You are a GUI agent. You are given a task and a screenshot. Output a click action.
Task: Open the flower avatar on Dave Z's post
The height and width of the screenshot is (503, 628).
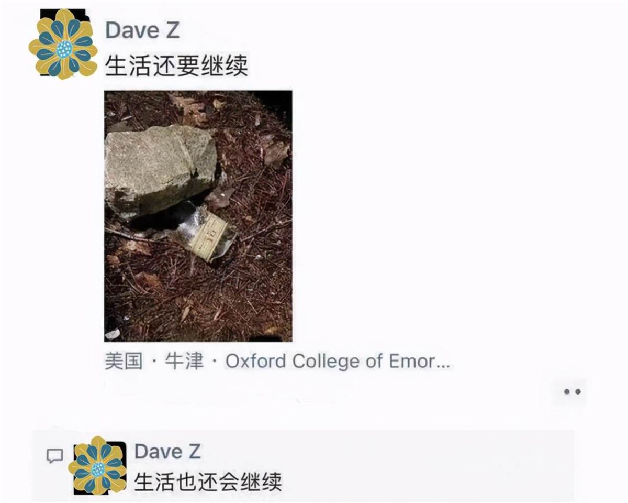click(x=63, y=45)
